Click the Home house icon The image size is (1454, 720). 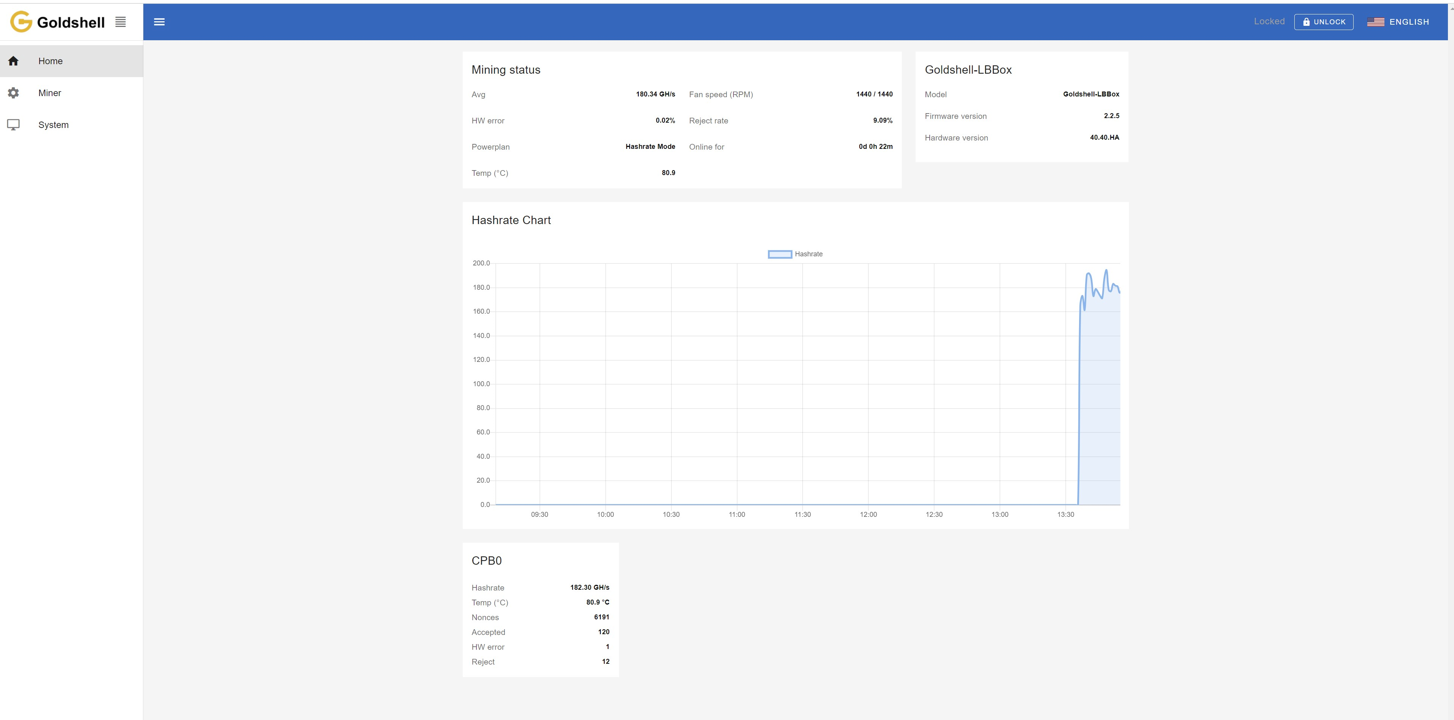pos(14,61)
